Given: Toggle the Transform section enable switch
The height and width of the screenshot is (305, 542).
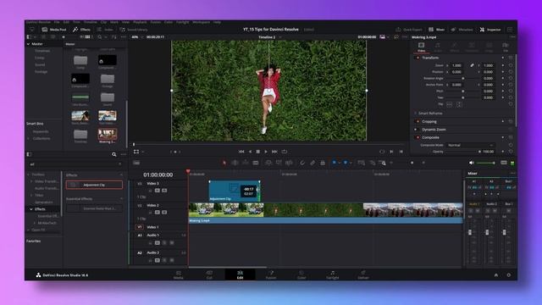Looking at the screenshot, I should [418, 58].
